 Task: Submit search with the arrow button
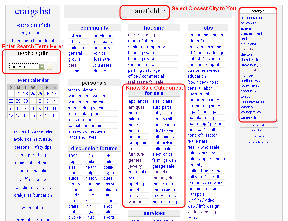point(49,66)
